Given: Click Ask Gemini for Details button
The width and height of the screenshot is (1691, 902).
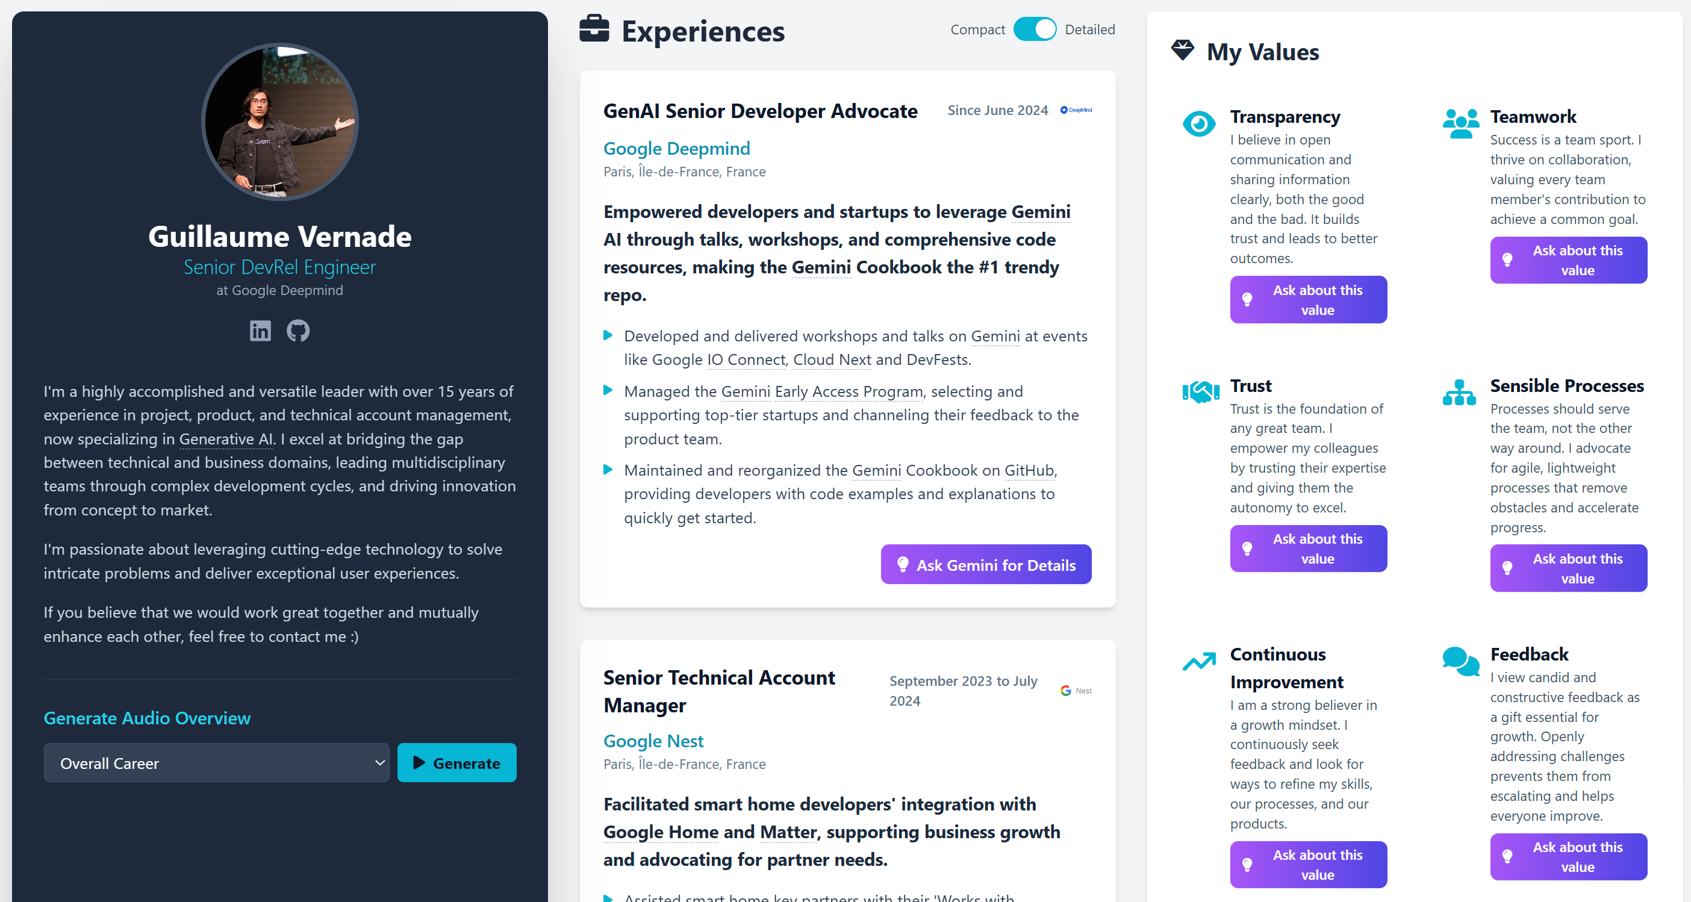Looking at the screenshot, I should pos(985,565).
